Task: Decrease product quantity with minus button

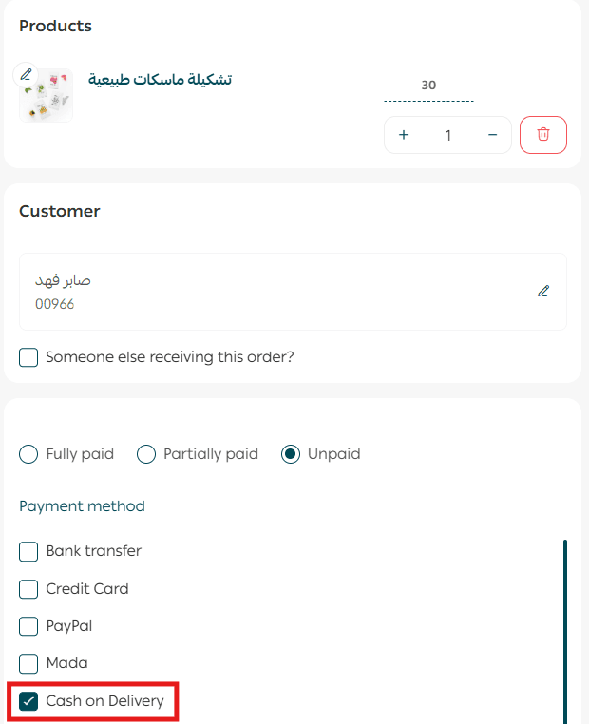Action: tap(492, 135)
